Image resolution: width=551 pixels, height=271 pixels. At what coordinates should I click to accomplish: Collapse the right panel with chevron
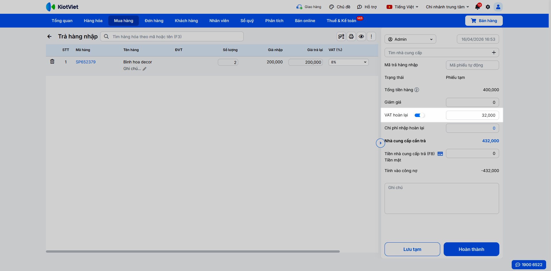click(381, 143)
